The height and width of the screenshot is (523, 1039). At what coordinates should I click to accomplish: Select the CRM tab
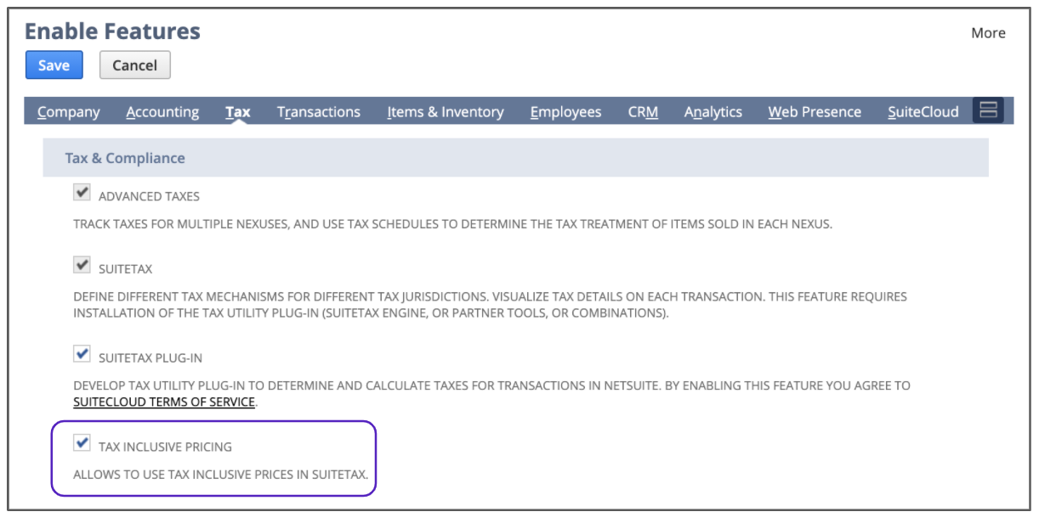643,112
